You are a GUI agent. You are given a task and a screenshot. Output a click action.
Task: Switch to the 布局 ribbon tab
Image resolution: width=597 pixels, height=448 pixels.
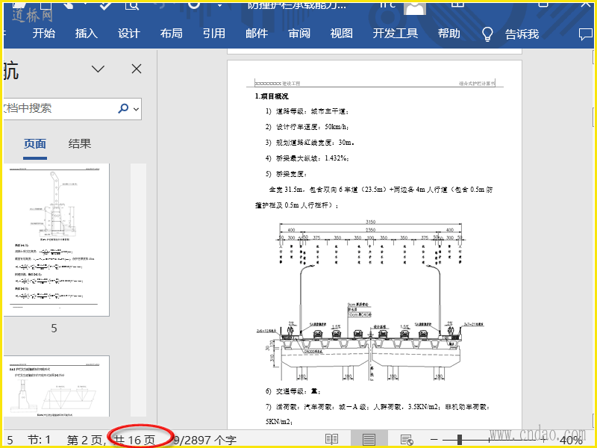pos(172,34)
